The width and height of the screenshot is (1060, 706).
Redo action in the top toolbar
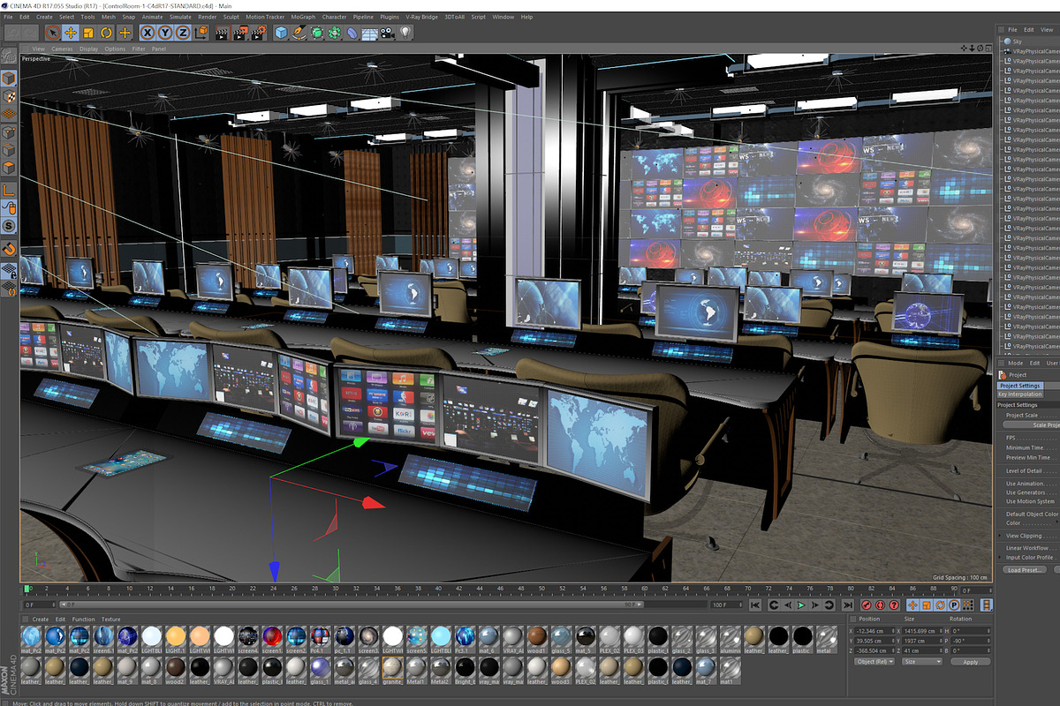pos(30,33)
